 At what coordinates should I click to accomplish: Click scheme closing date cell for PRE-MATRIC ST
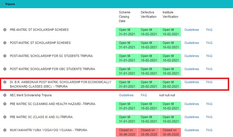point(127,32)
